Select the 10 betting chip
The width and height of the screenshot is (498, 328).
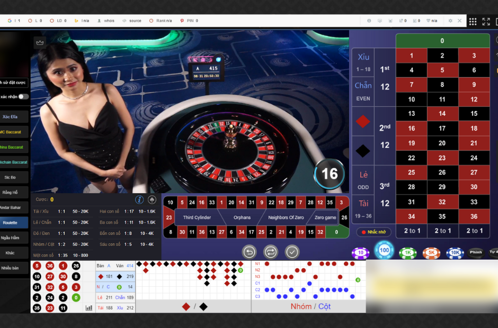(360, 253)
